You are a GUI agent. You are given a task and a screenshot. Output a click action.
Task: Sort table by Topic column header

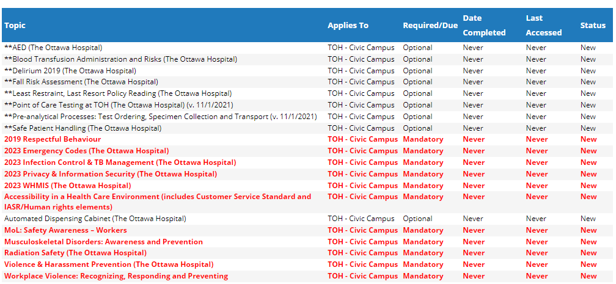click(15, 25)
